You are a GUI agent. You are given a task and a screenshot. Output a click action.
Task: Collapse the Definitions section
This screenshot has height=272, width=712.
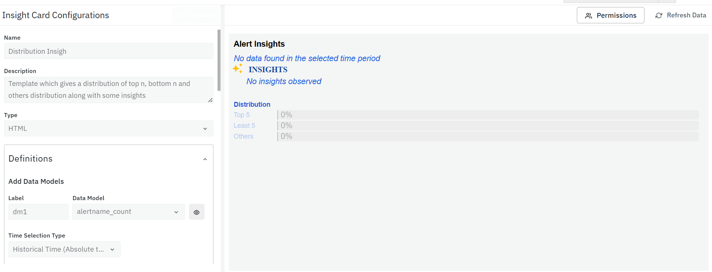point(205,159)
